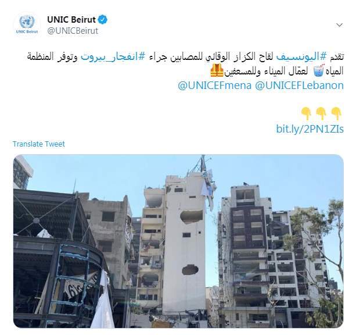This screenshot has width=363, height=335.
Task: Click the blue verified badge
Action: tap(103, 19)
